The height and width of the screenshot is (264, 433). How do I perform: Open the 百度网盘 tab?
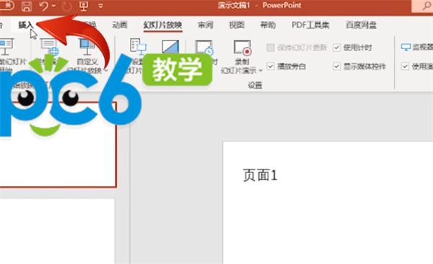pyautogui.click(x=362, y=25)
